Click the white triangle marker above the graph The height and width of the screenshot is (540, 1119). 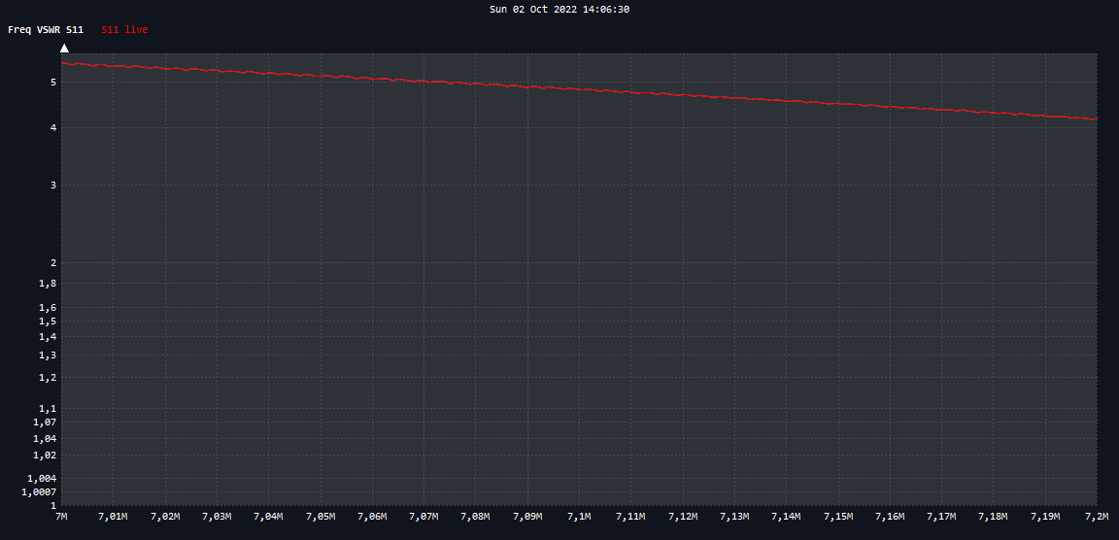(x=64, y=48)
